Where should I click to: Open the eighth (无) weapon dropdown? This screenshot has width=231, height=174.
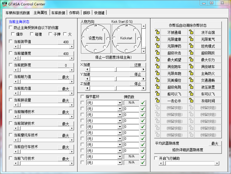click(120, 145)
